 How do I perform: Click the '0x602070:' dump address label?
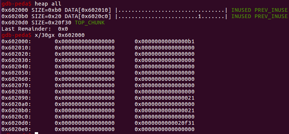point(16,86)
